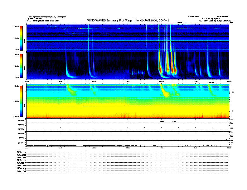Viewport: 247px width, 190px height.
Task: Click the -130.00 label on TNR scale
Action: [x=16, y=86]
